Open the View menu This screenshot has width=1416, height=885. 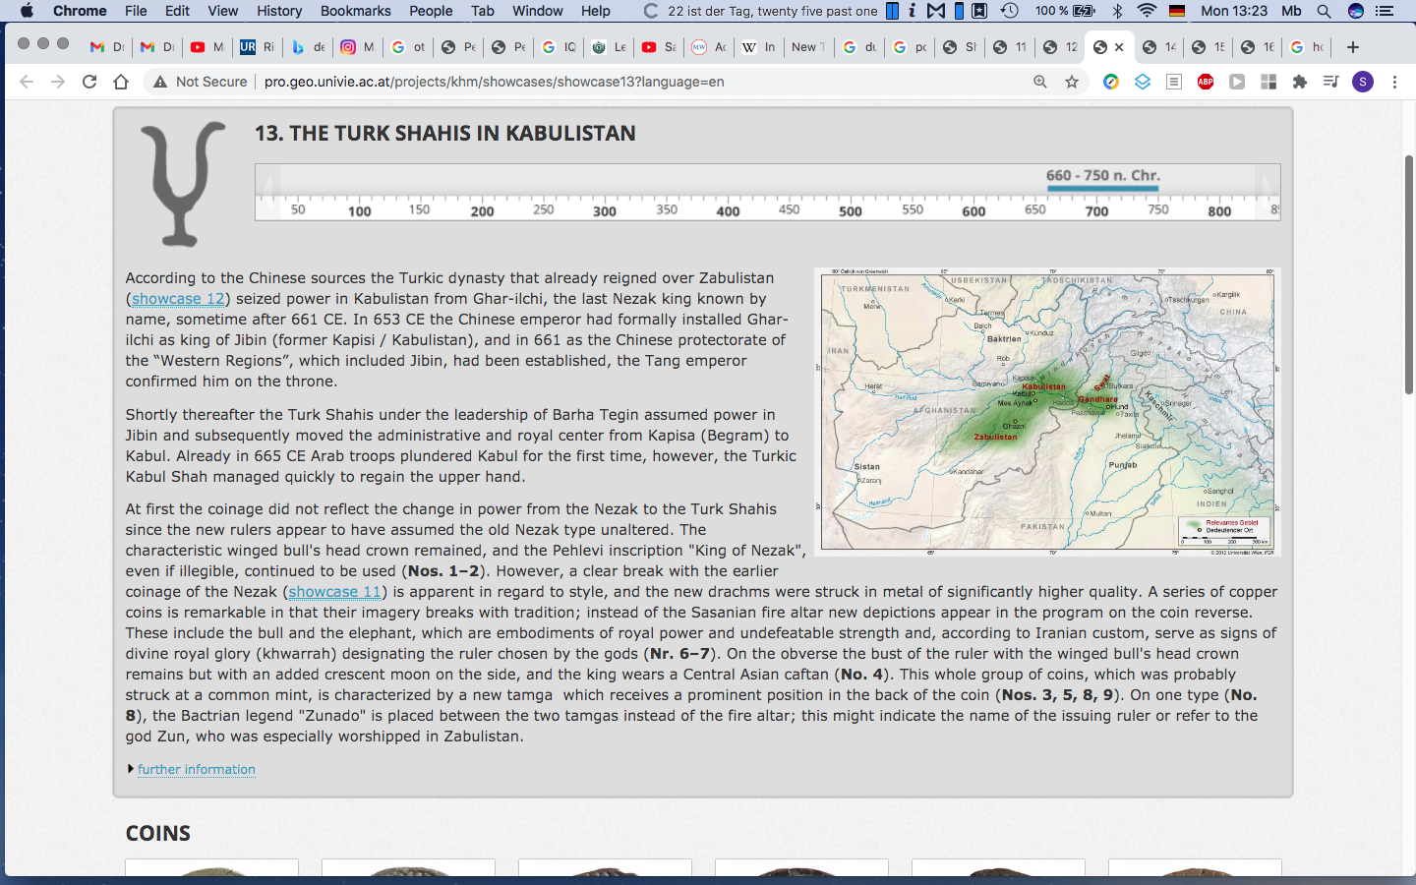coord(223,11)
